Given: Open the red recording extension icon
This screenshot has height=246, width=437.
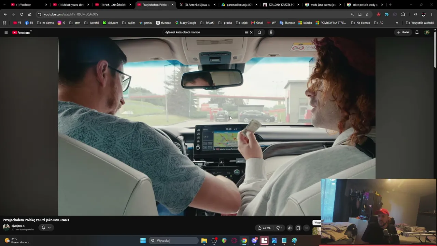Looking at the screenshot, I should (x=378, y=14).
